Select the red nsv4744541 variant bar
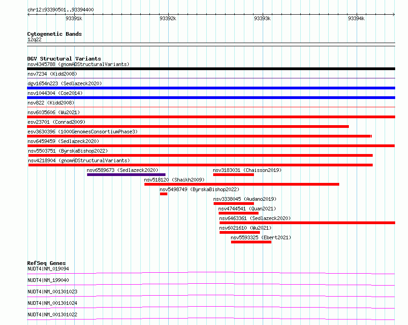The height and width of the screenshot is (325, 408). click(238, 213)
